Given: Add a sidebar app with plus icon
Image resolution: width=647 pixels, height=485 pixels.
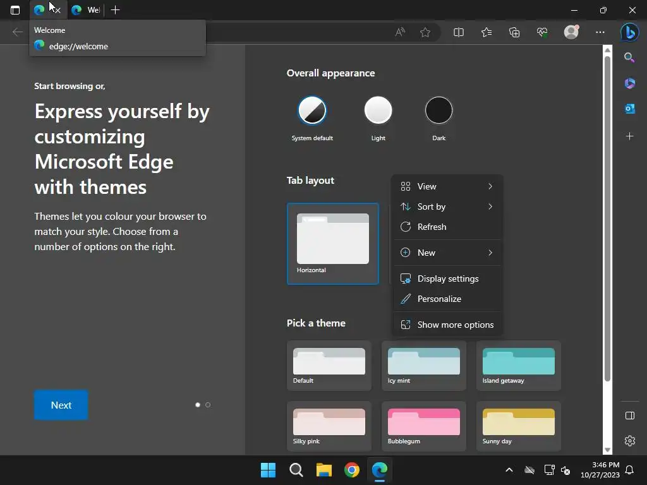Looking at the screenshot, I should tap(629, 136).
